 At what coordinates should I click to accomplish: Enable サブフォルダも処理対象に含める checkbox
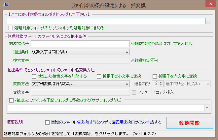[x=11, y=28]
